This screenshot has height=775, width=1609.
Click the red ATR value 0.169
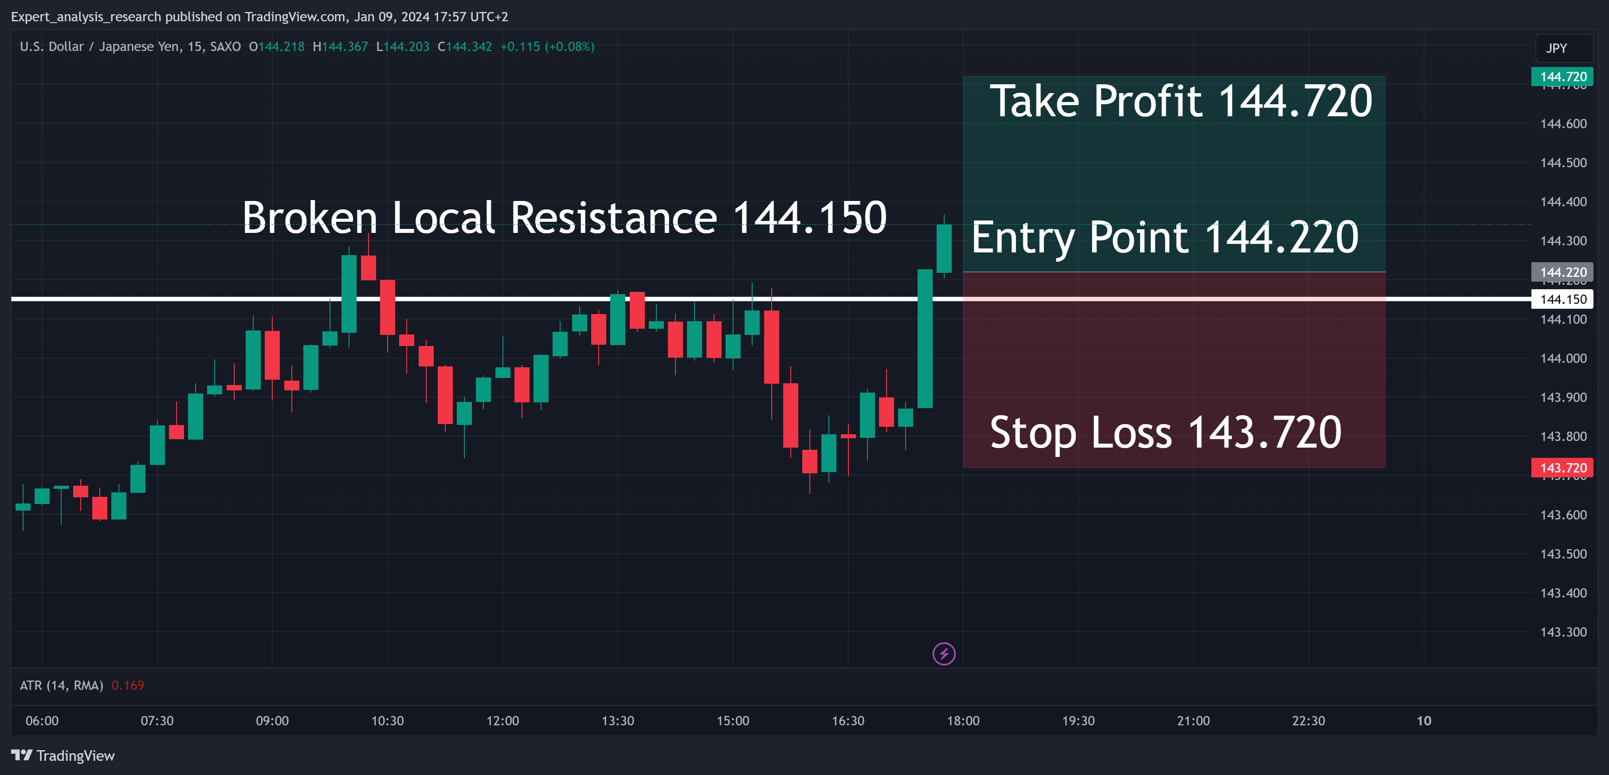point(127,686)
